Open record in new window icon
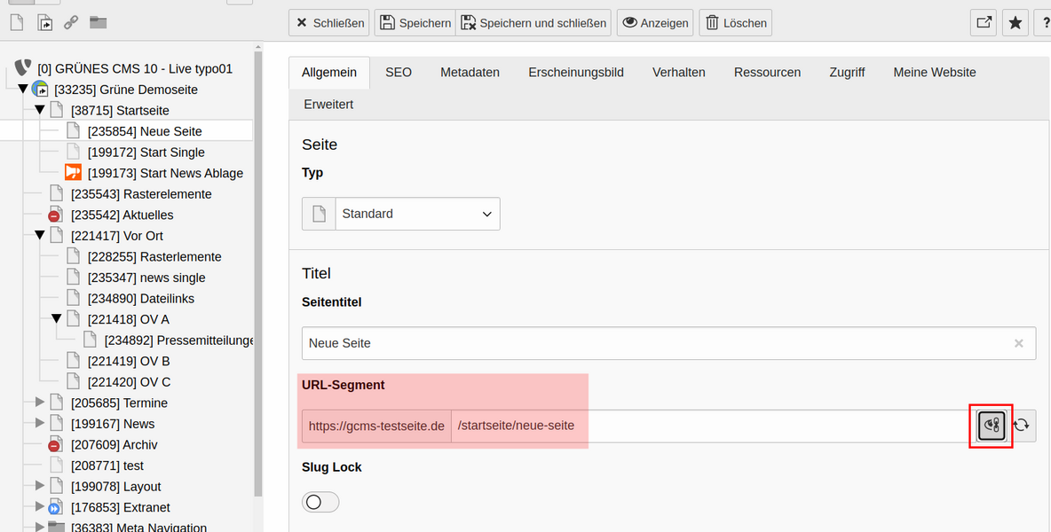This screenshot has height=532, width=1051. 984,23
